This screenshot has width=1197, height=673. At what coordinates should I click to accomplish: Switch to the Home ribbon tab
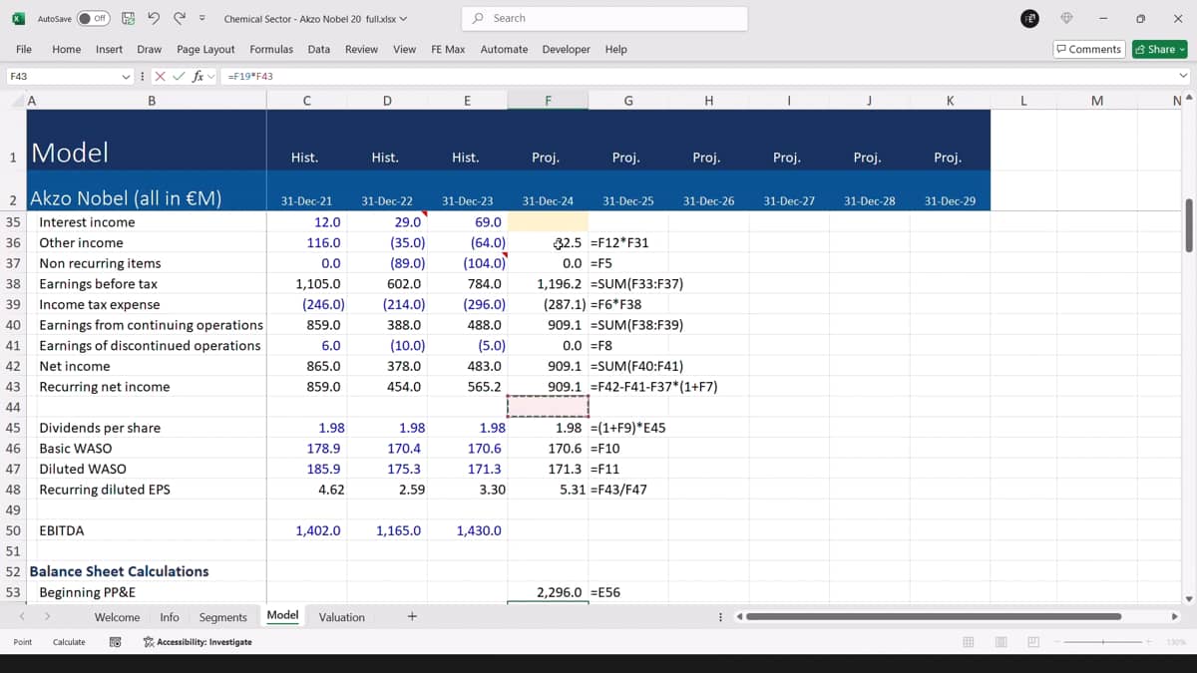[67, 49]
